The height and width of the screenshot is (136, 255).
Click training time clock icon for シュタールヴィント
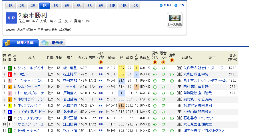155,68
